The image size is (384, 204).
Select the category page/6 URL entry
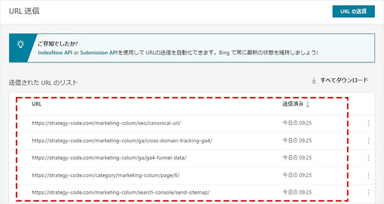106,175
